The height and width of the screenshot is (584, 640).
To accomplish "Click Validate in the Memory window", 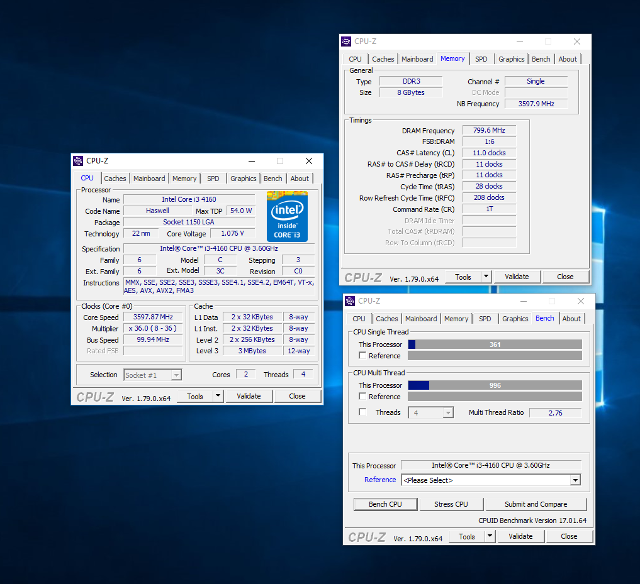I will [517, 277].
